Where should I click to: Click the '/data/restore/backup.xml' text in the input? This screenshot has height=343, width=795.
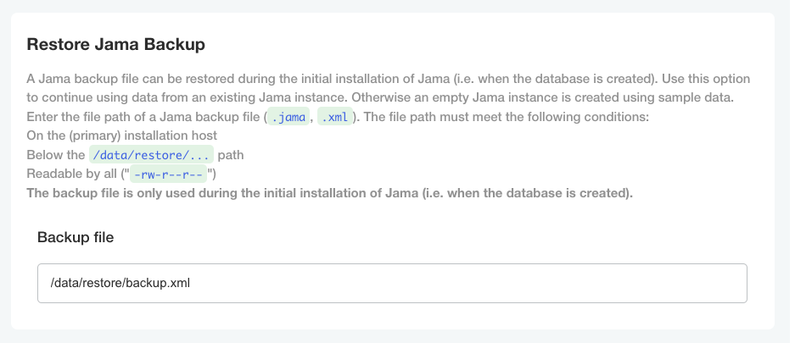(120, 283)
